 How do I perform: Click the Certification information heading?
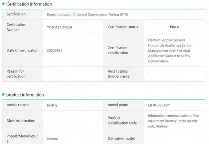[29, 4]
